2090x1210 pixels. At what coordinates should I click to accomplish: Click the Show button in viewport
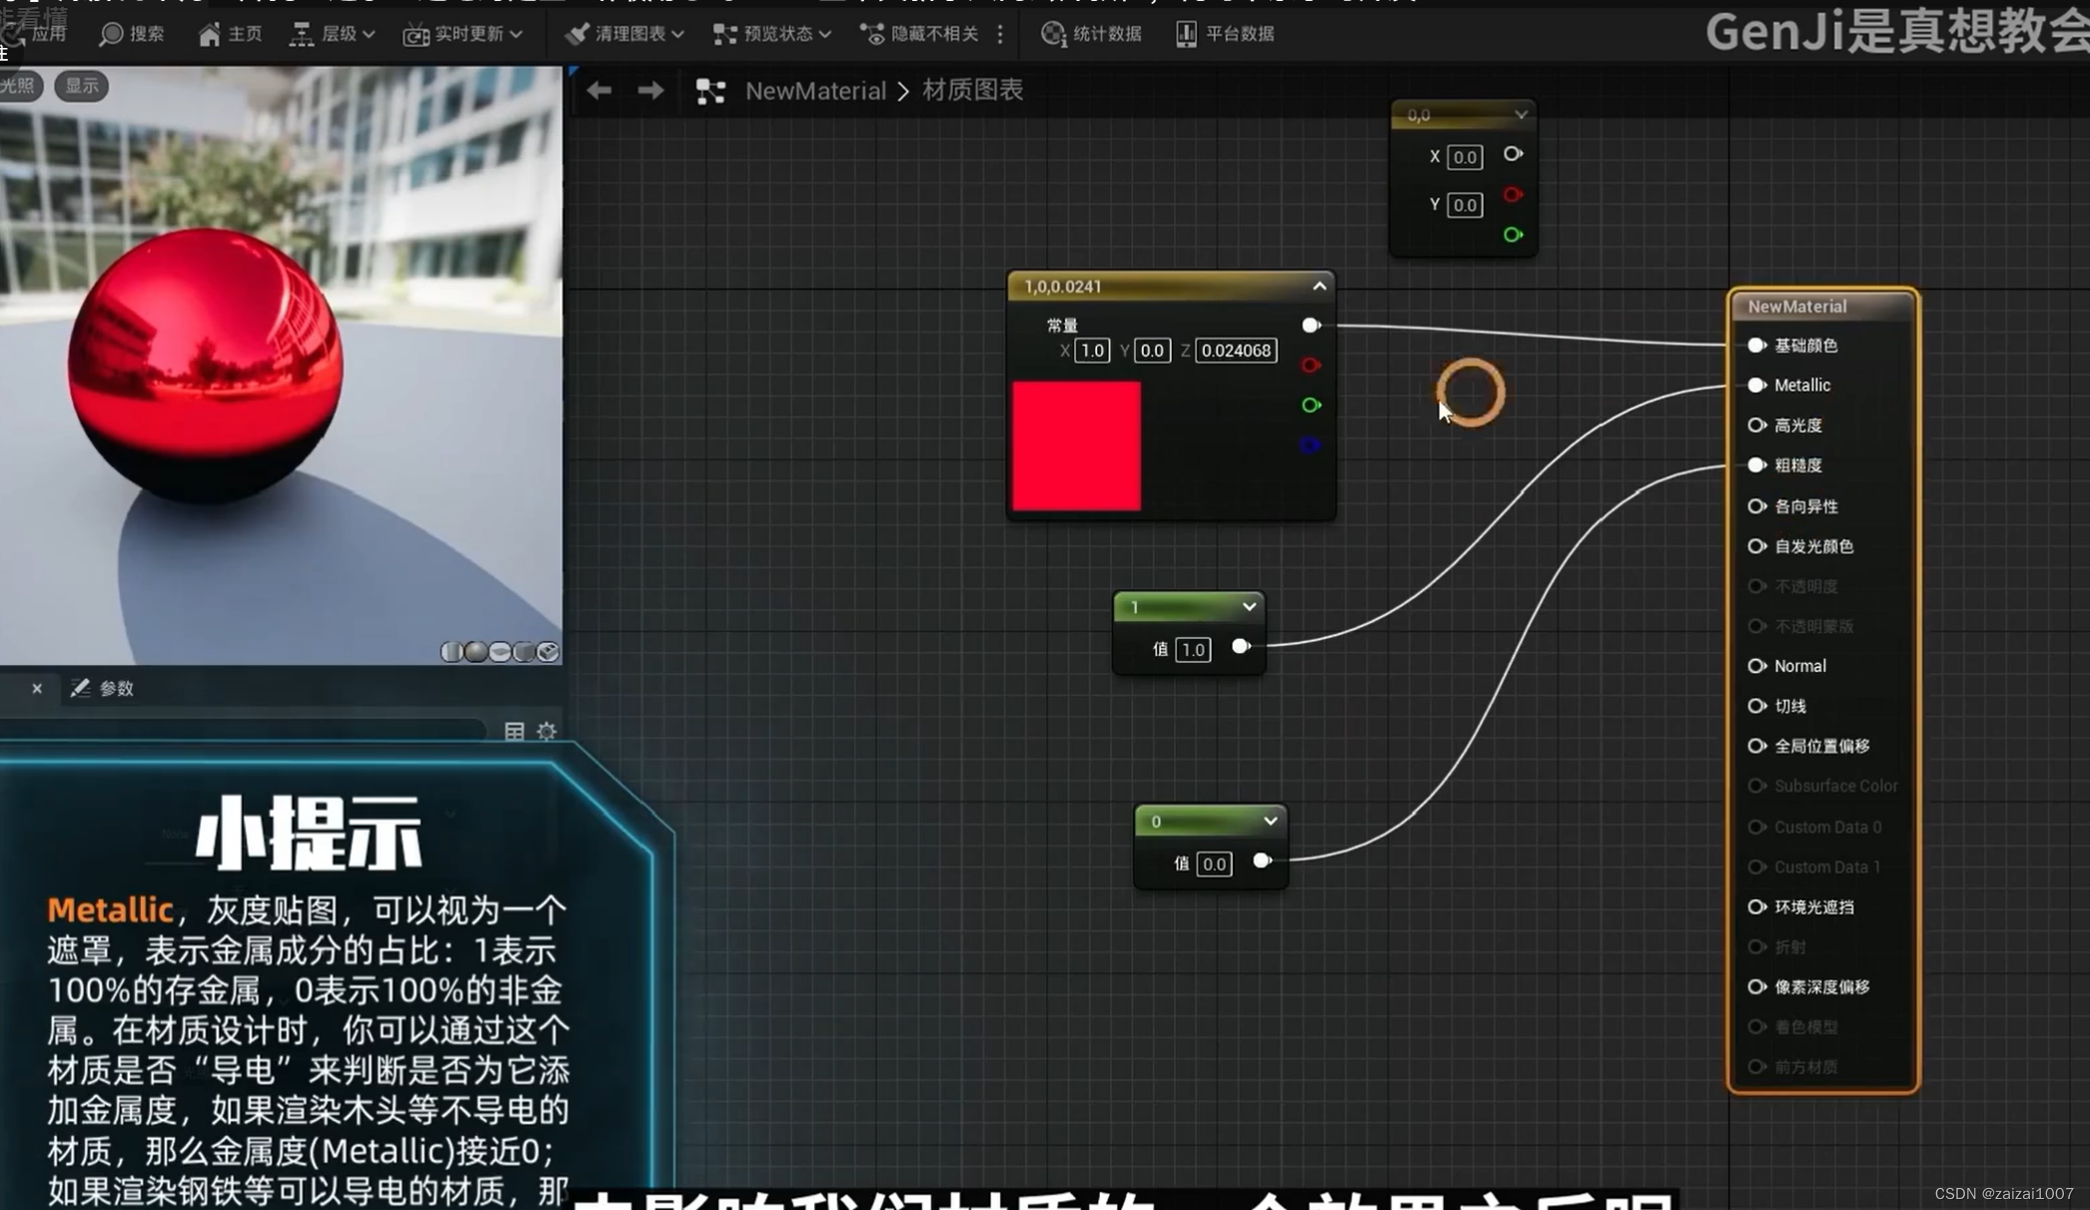[81, 86]
